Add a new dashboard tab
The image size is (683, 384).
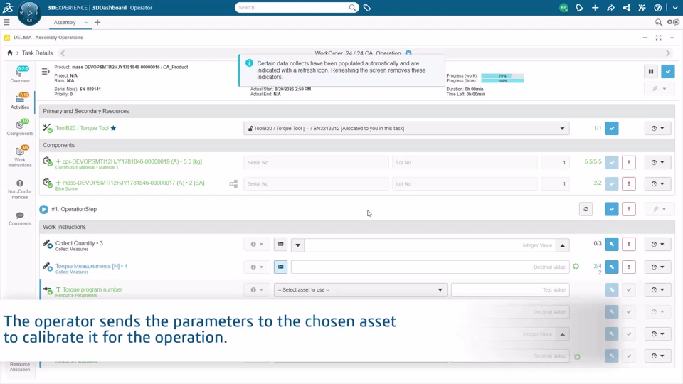[x=97, y=22]
